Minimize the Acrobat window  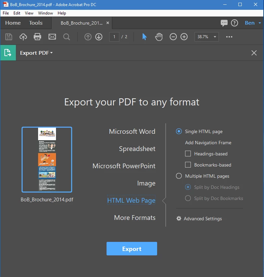pos(225,4)
